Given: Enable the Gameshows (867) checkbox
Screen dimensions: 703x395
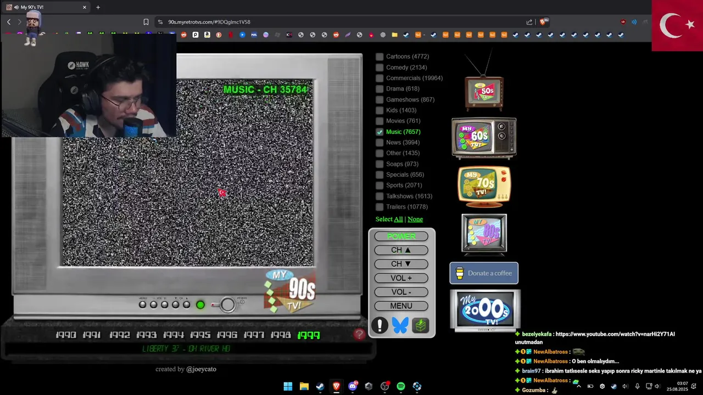Looking at the screenshot, I should [380, 99].
